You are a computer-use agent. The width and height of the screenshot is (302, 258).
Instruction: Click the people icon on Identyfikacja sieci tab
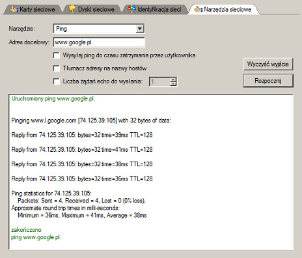point(131,9)
